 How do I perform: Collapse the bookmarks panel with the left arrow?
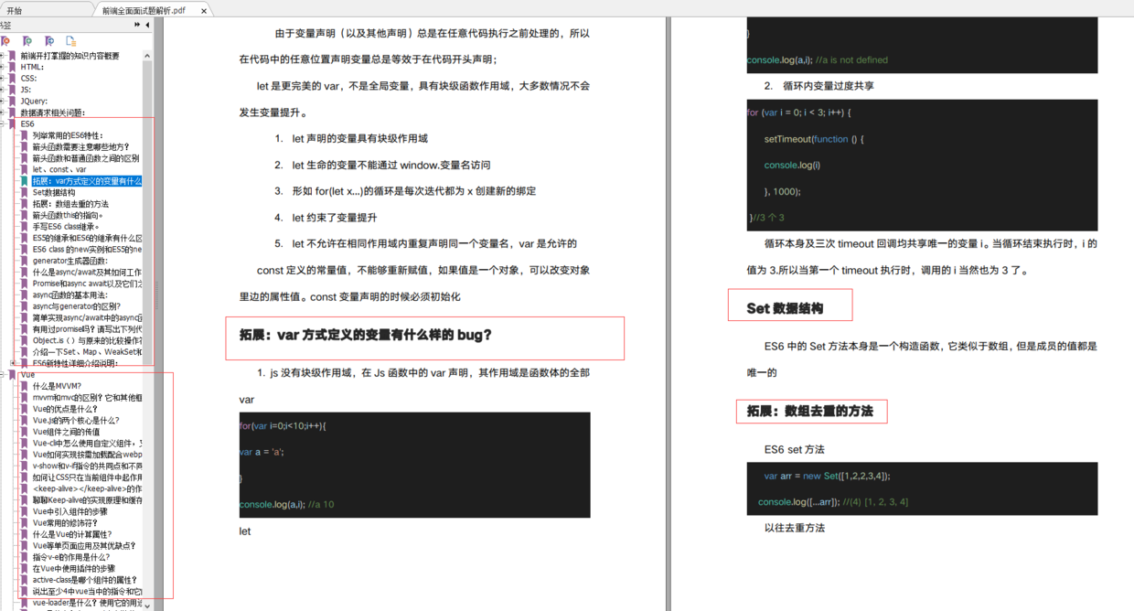point(148,25)
